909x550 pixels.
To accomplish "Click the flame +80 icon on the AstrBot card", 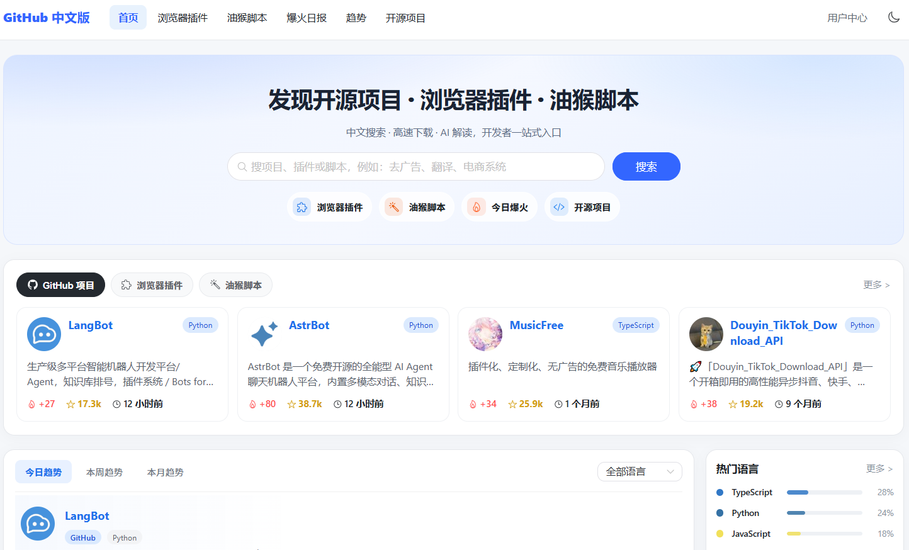I will pyautogui.click(x=252, y=404).
